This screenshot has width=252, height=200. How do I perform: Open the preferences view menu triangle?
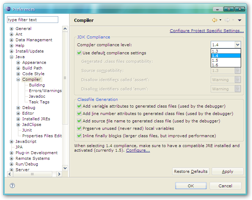239,20
